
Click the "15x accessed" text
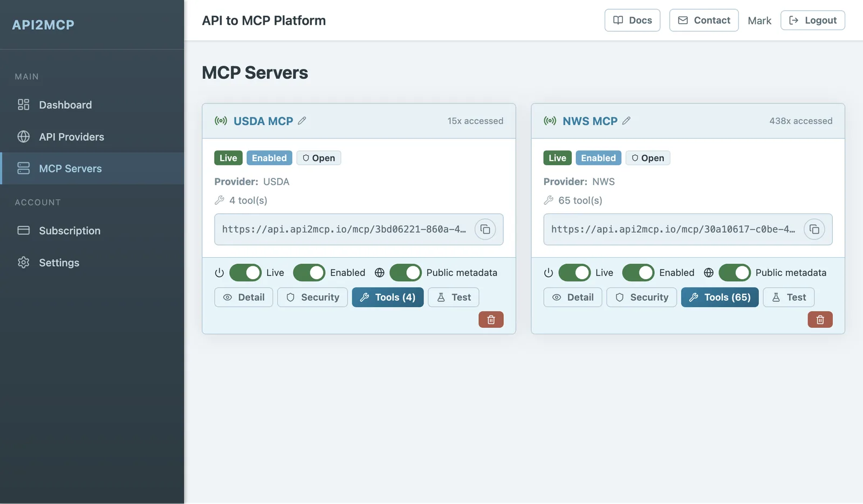(475, 121)
